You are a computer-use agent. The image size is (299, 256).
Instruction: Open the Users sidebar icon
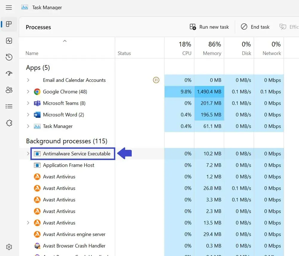(9, 90)
